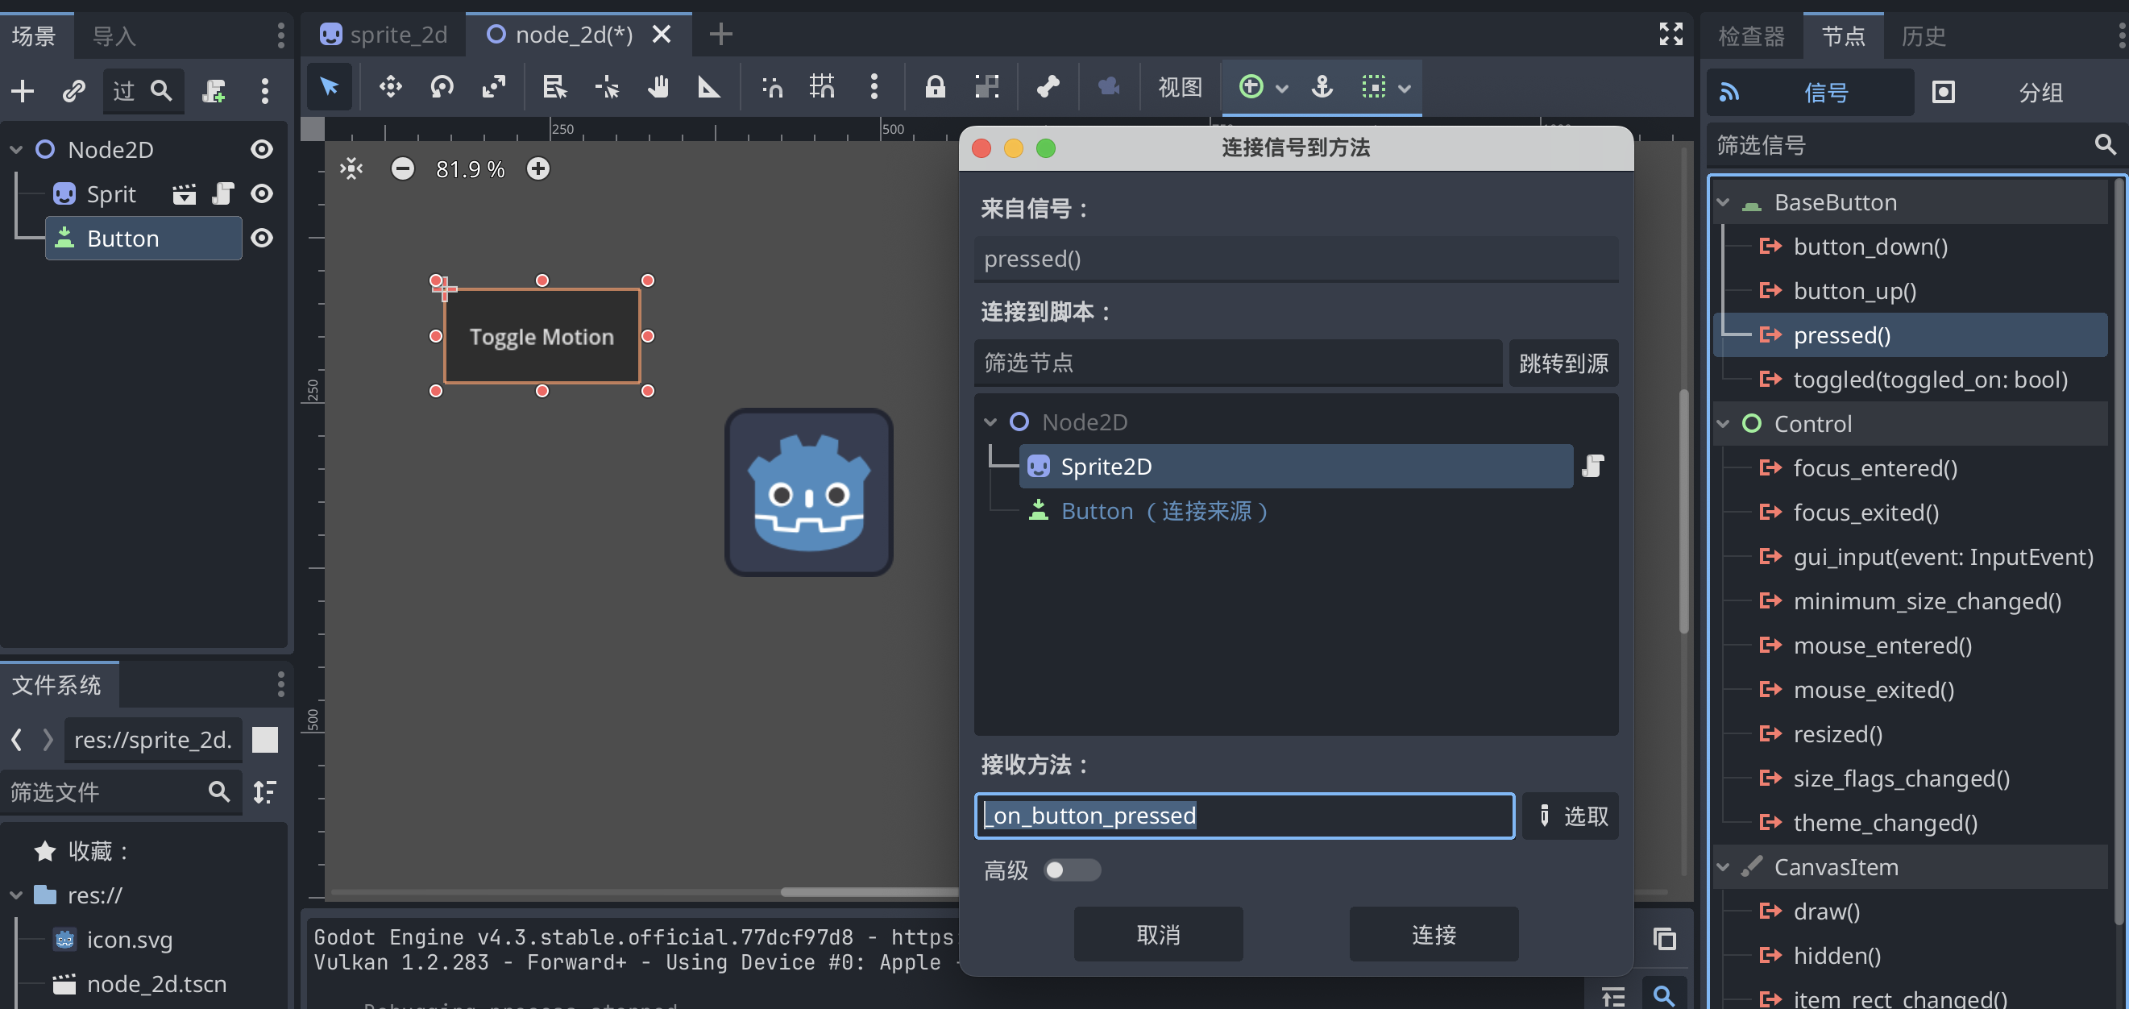The height and width of the screenshot is (1009, 2129).
Task: Pick the pivot point tool
Action: pyautogui.click(x=606, y=87)
